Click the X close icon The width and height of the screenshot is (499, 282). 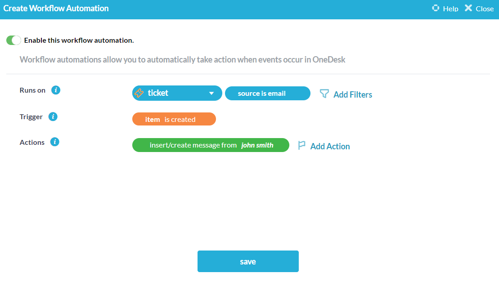[468, 8]
